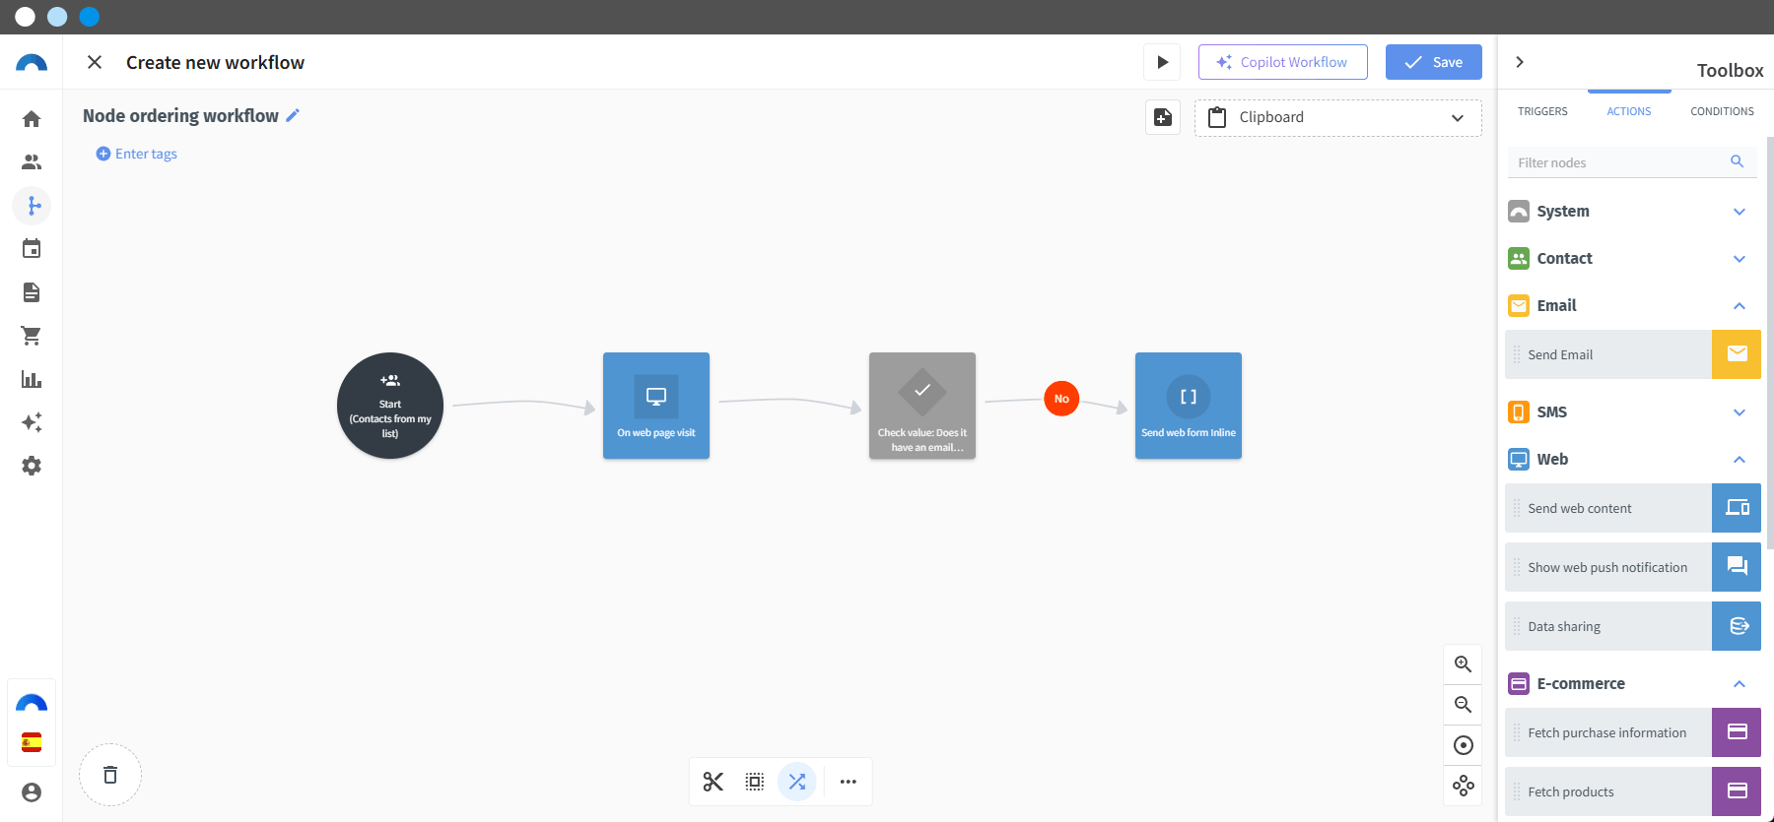
Task: Select the scissors cut tool
Action: click(714, 782)
